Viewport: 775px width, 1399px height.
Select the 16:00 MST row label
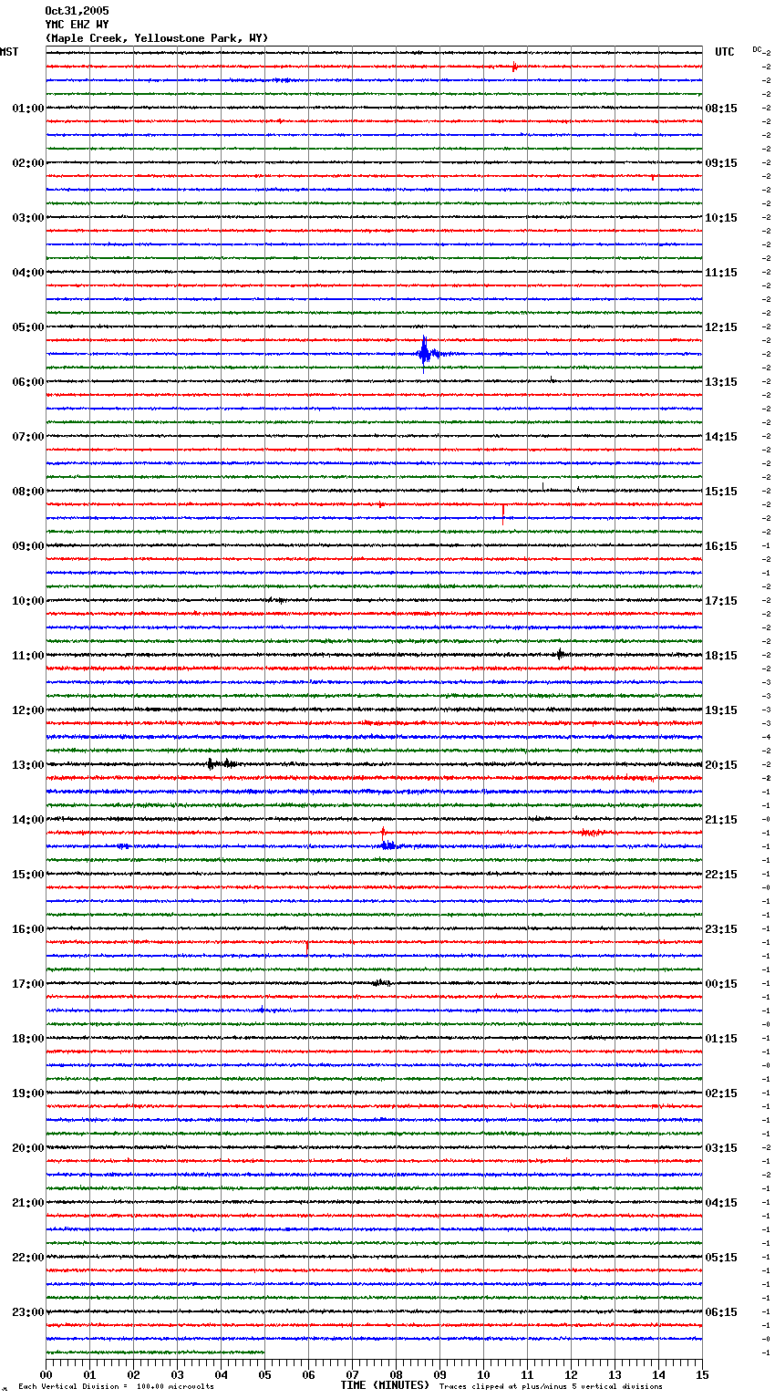click(27, 929)
